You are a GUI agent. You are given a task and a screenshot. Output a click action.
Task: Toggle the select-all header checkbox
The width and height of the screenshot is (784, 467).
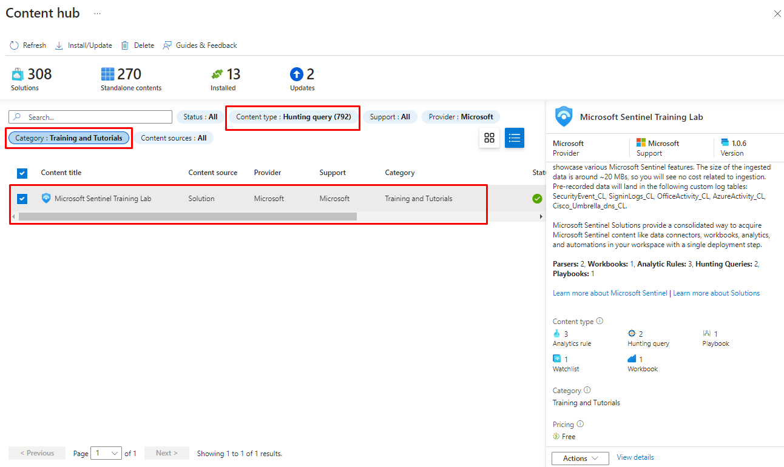point(22,173)
